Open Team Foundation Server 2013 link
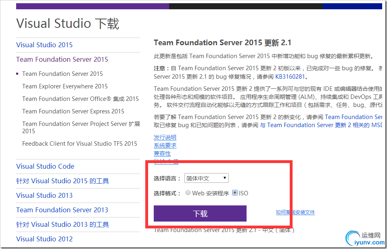Image resolution: width=387 pixels, height=249 pixels. tap(62, 210)
